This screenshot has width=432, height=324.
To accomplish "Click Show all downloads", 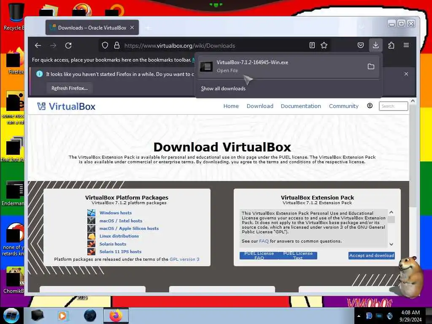I will [x=223, y=89].
